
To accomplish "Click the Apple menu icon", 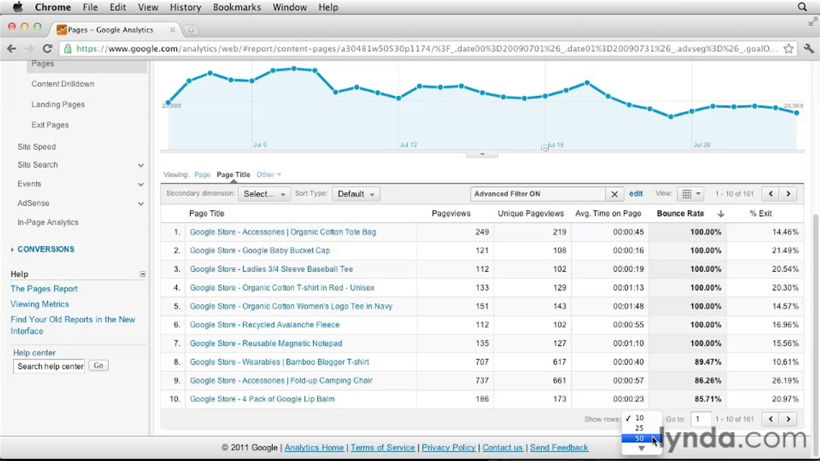I will pyautogui.click(x=18, y=7).
